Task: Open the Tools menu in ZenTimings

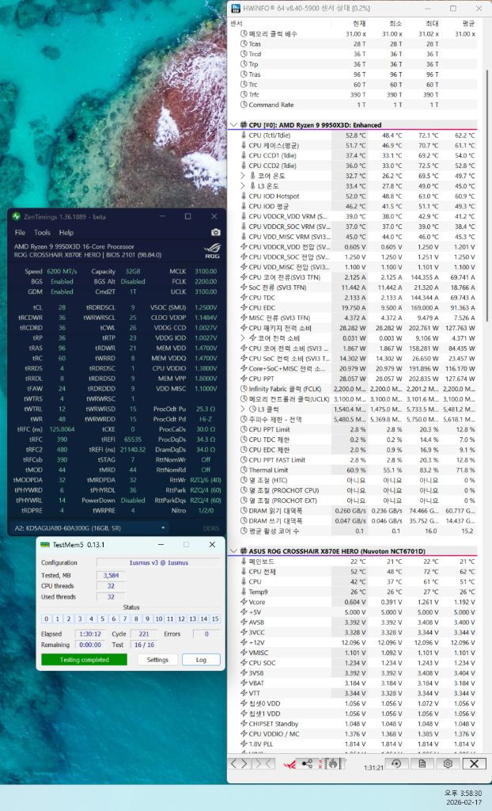Action: point(42,233)
